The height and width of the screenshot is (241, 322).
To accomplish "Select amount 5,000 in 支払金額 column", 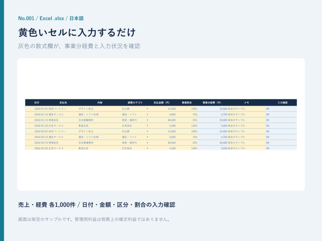I will tap(172, 126).
